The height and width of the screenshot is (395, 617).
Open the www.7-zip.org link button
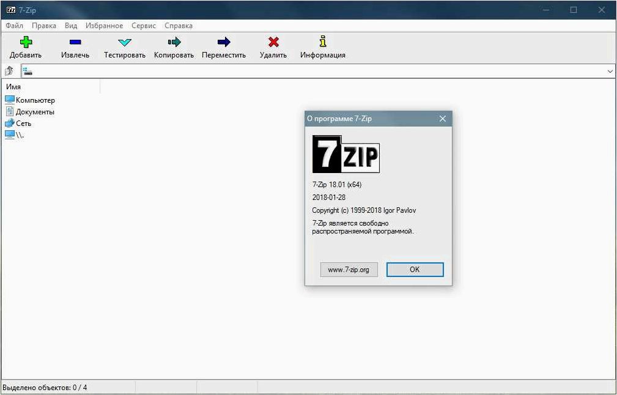click(349, 270)
